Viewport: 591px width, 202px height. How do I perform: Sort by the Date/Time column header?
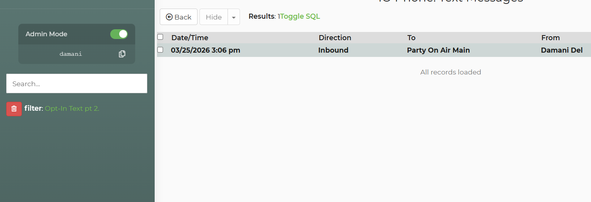[190, 38]
